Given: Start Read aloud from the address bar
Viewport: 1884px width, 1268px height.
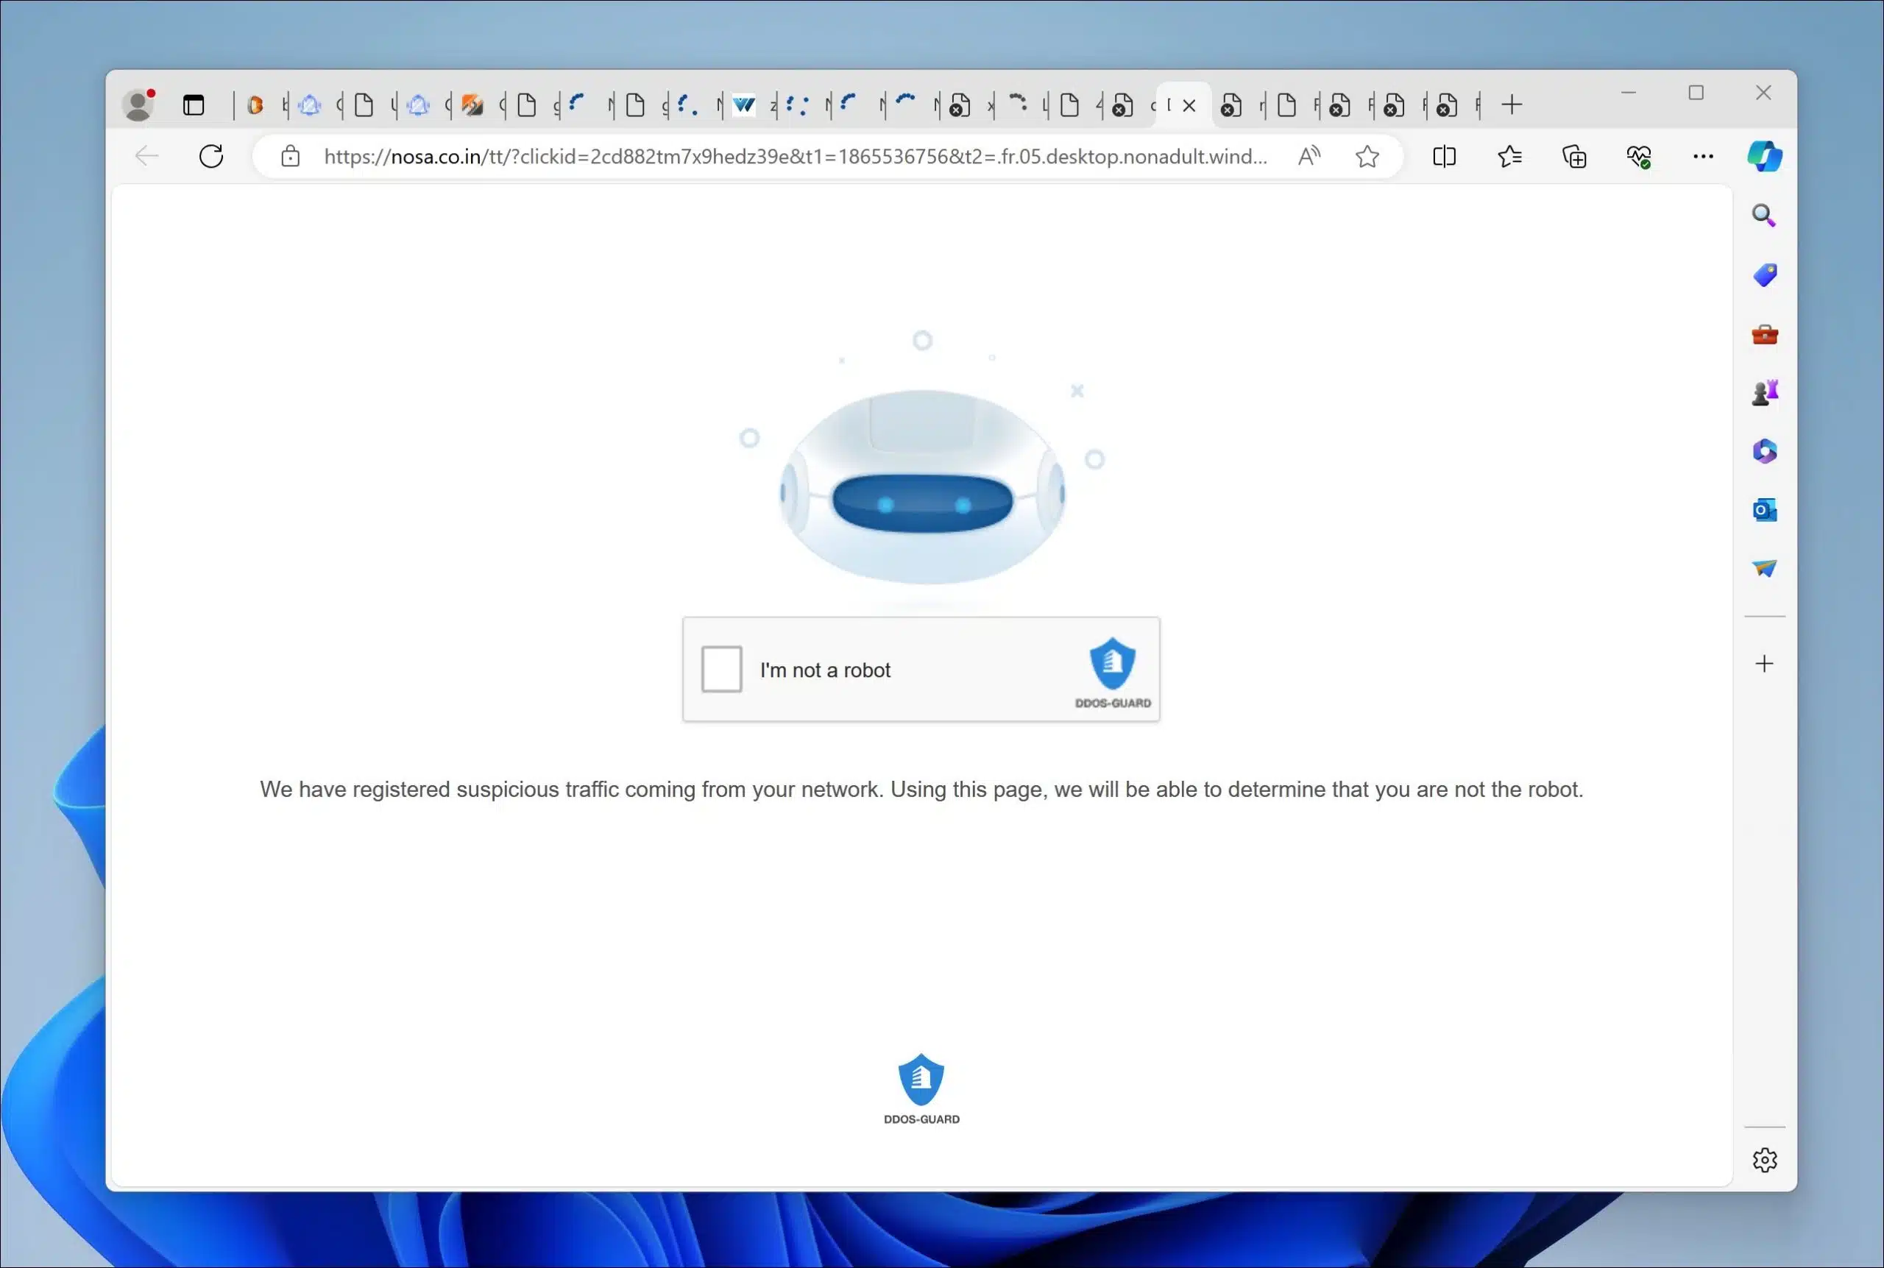Looking at the screenshot, I should coord(1308,156).
